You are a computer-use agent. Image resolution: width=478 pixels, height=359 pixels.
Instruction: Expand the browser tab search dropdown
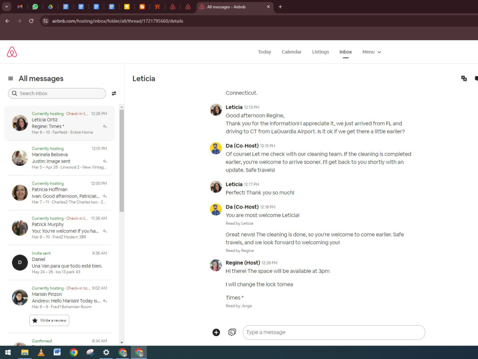6,7
